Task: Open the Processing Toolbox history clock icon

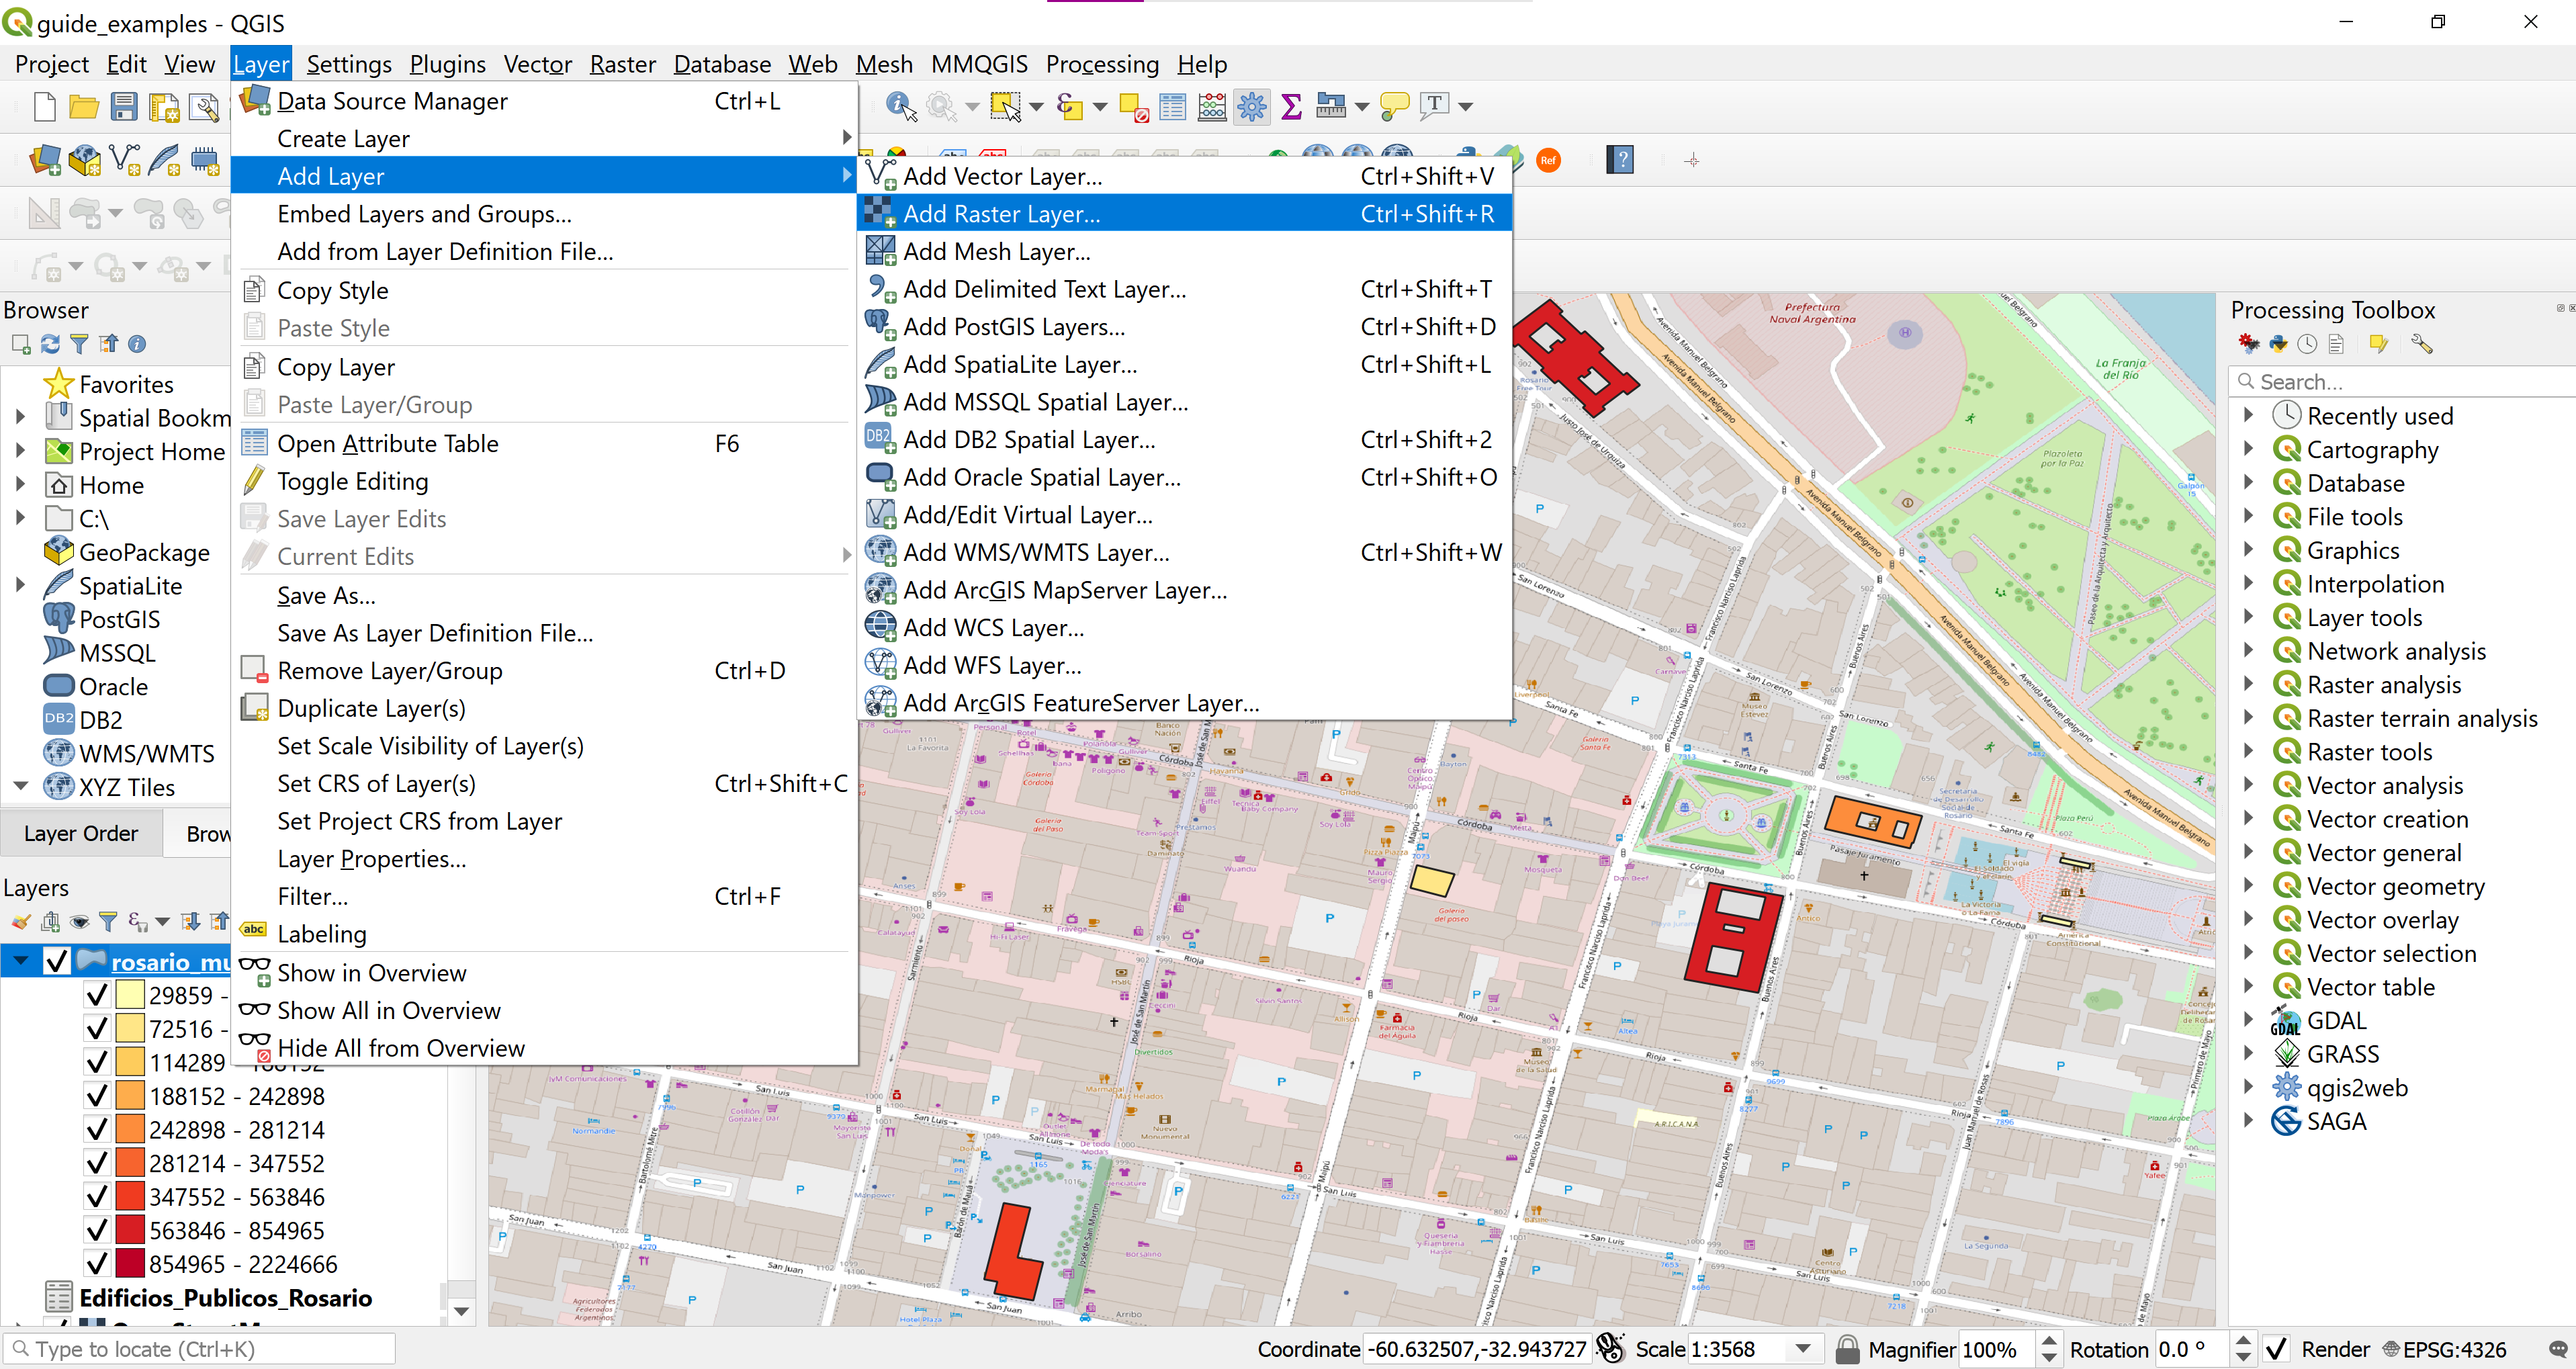Action: (x=2307, y=344)
